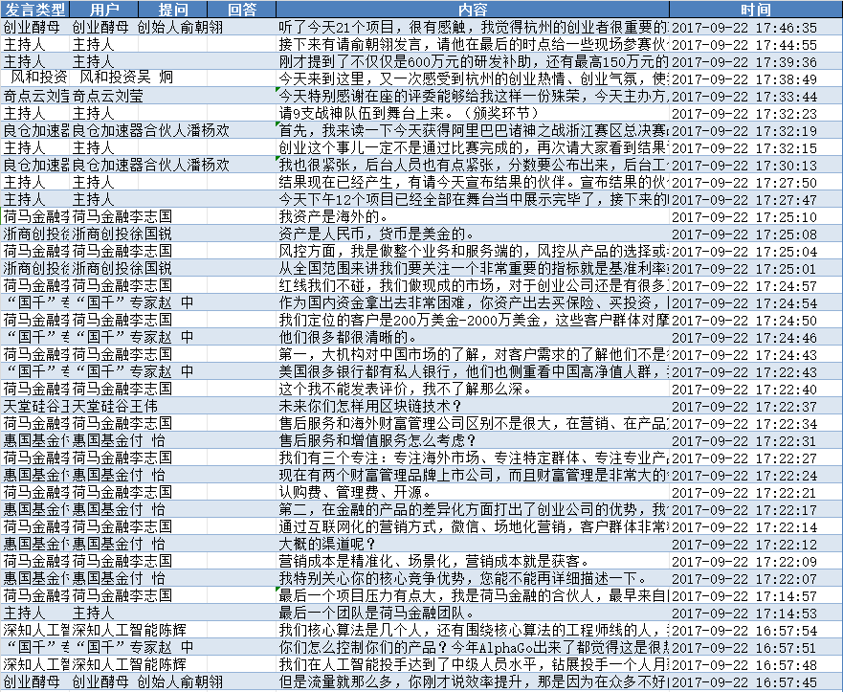
Task: Click the timestamp 2017-09-22 17:14:53
Action: [x=755, y=613]
